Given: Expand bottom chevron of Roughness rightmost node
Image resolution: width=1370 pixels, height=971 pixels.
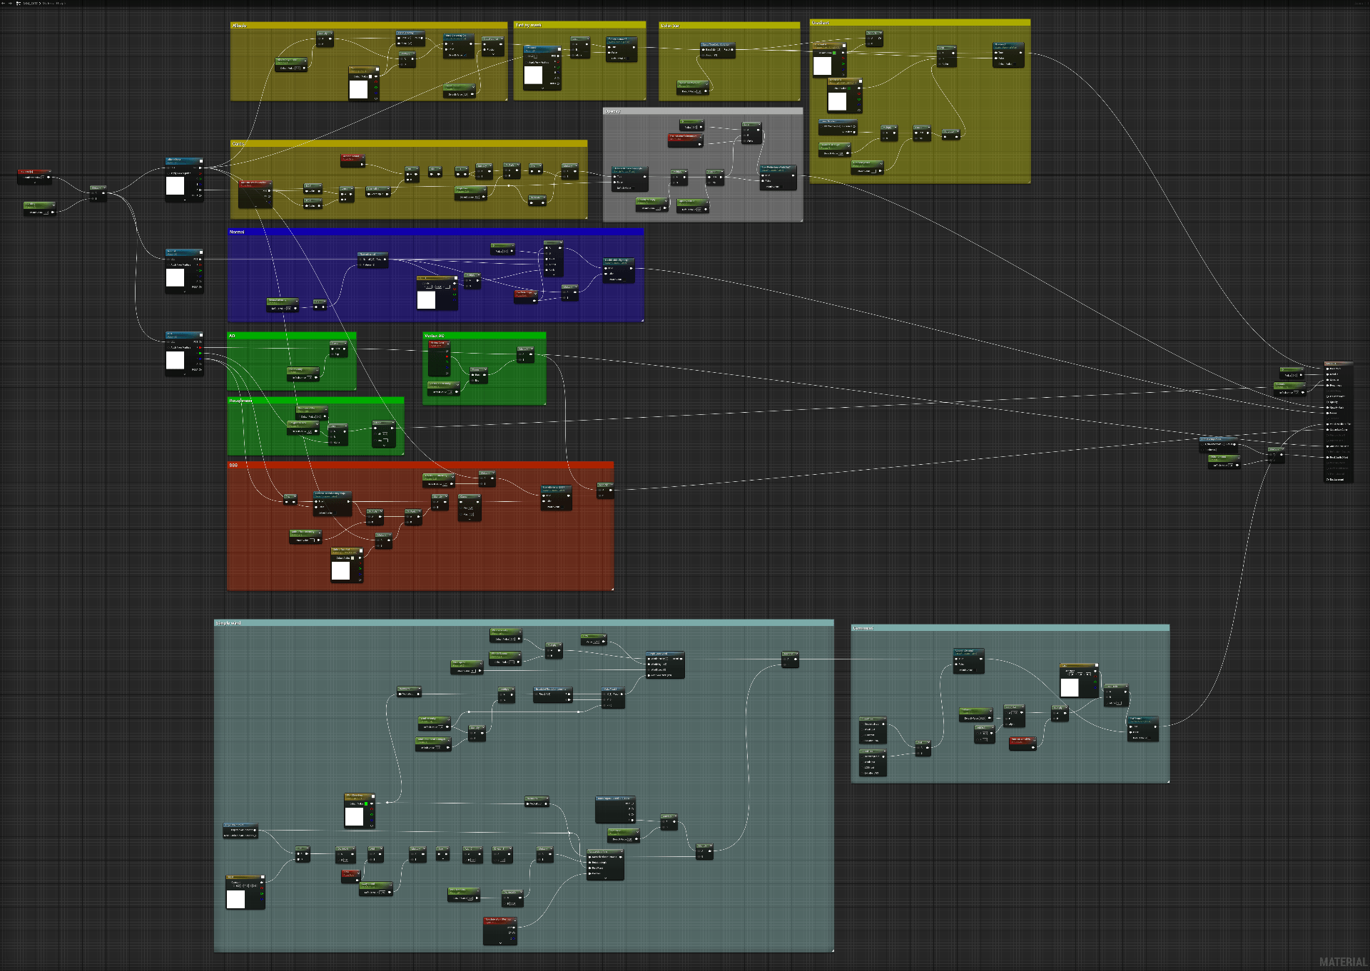Looking at the screenshot, I should 384,446.
